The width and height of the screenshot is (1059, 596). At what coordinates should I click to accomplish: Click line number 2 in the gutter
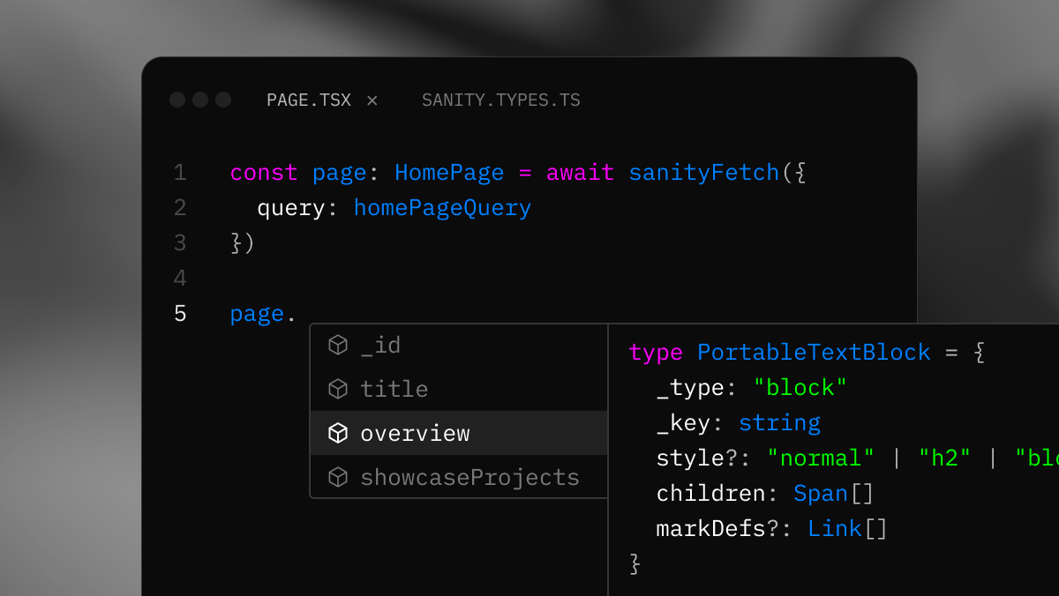pos(180,208)
